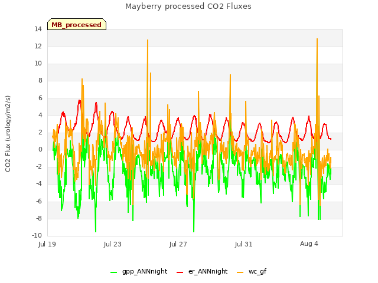
Task: Click the Jul 31 x-axis label
Action: pyautogui.click(x=244, y=244)
